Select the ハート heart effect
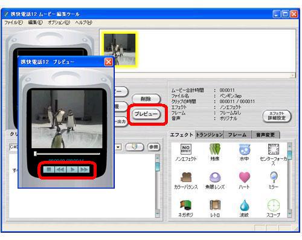This screenshot has width=302, height=240. (244, 177)
